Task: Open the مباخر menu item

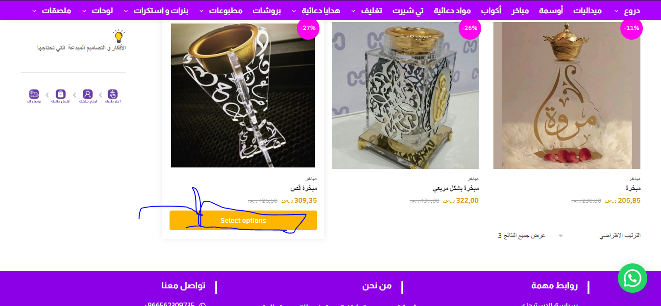Action: point(520,10)
